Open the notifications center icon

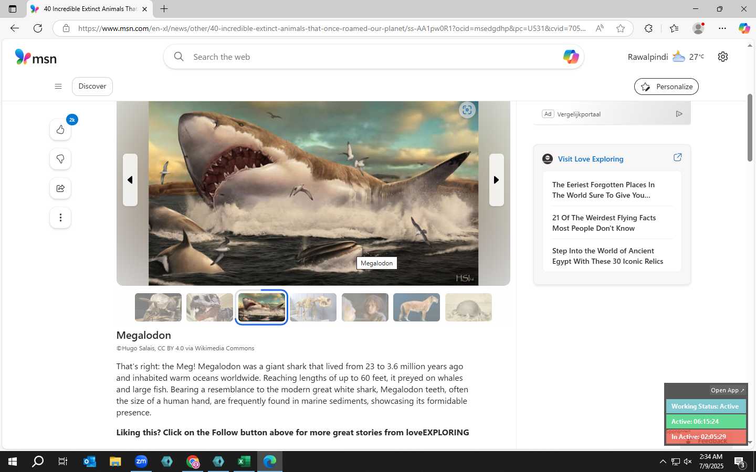coord(740,462)
